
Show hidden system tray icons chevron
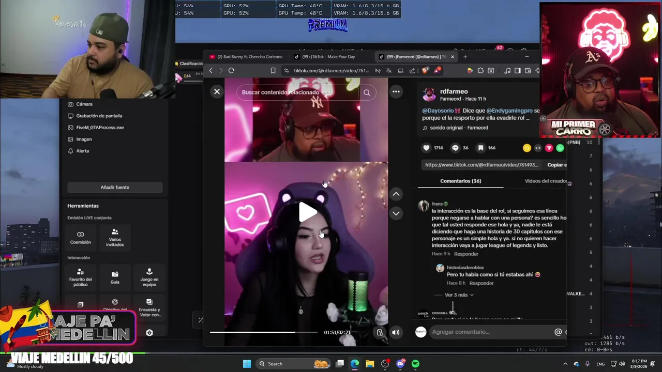(x=565, y=364)
